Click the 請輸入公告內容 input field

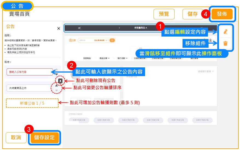pos(30,72)
